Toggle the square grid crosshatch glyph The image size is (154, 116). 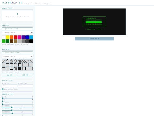(x=19, y=65)
